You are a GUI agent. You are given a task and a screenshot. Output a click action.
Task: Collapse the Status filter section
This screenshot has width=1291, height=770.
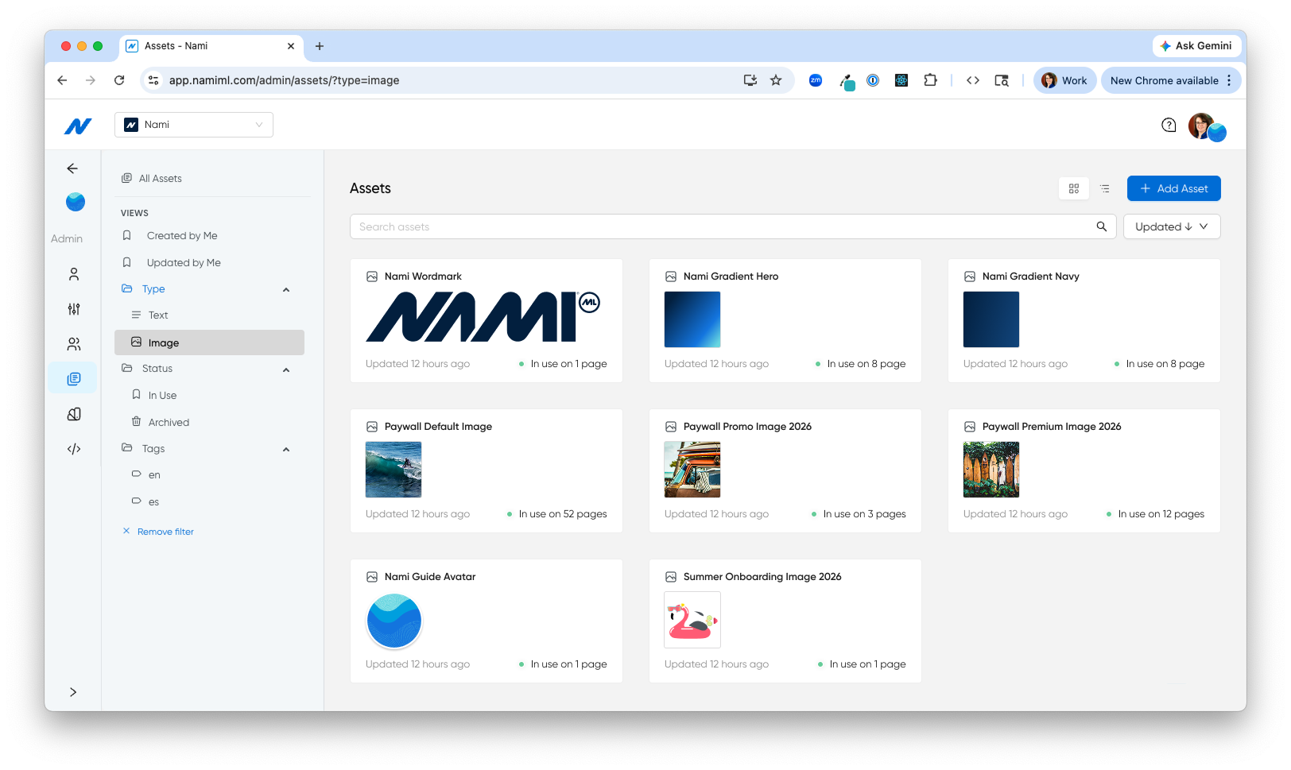(x=286, y=370)
